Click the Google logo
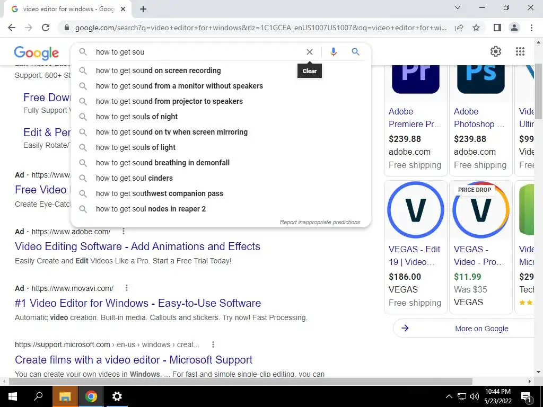543x407 pixels. (x=37, y=53)
